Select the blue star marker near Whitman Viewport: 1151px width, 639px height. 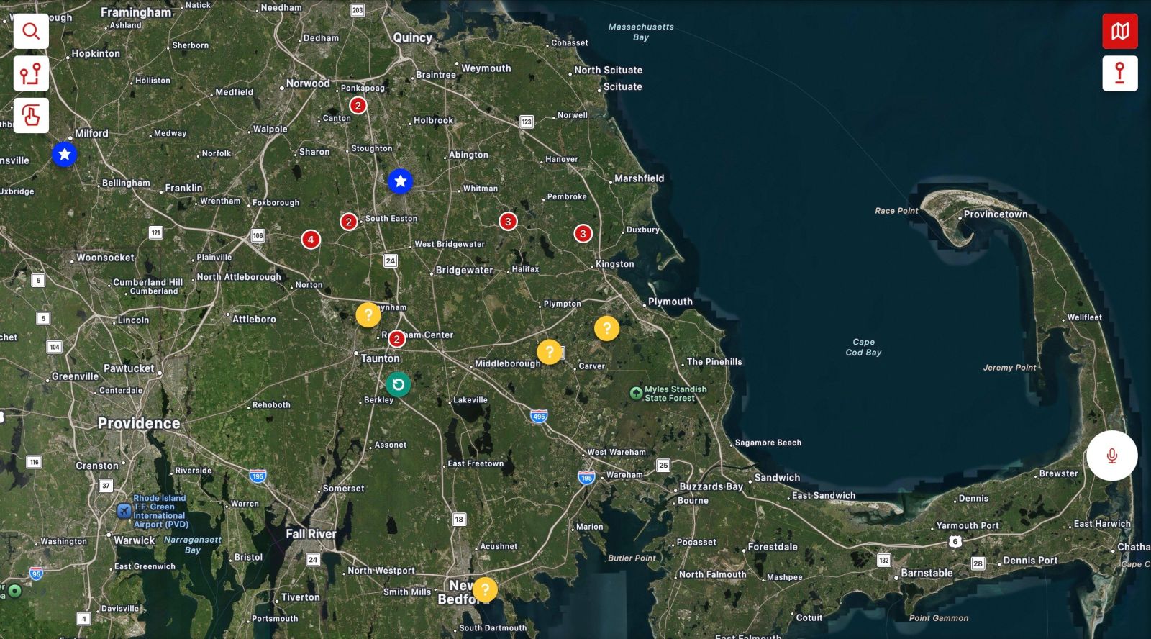coord(400,181)
